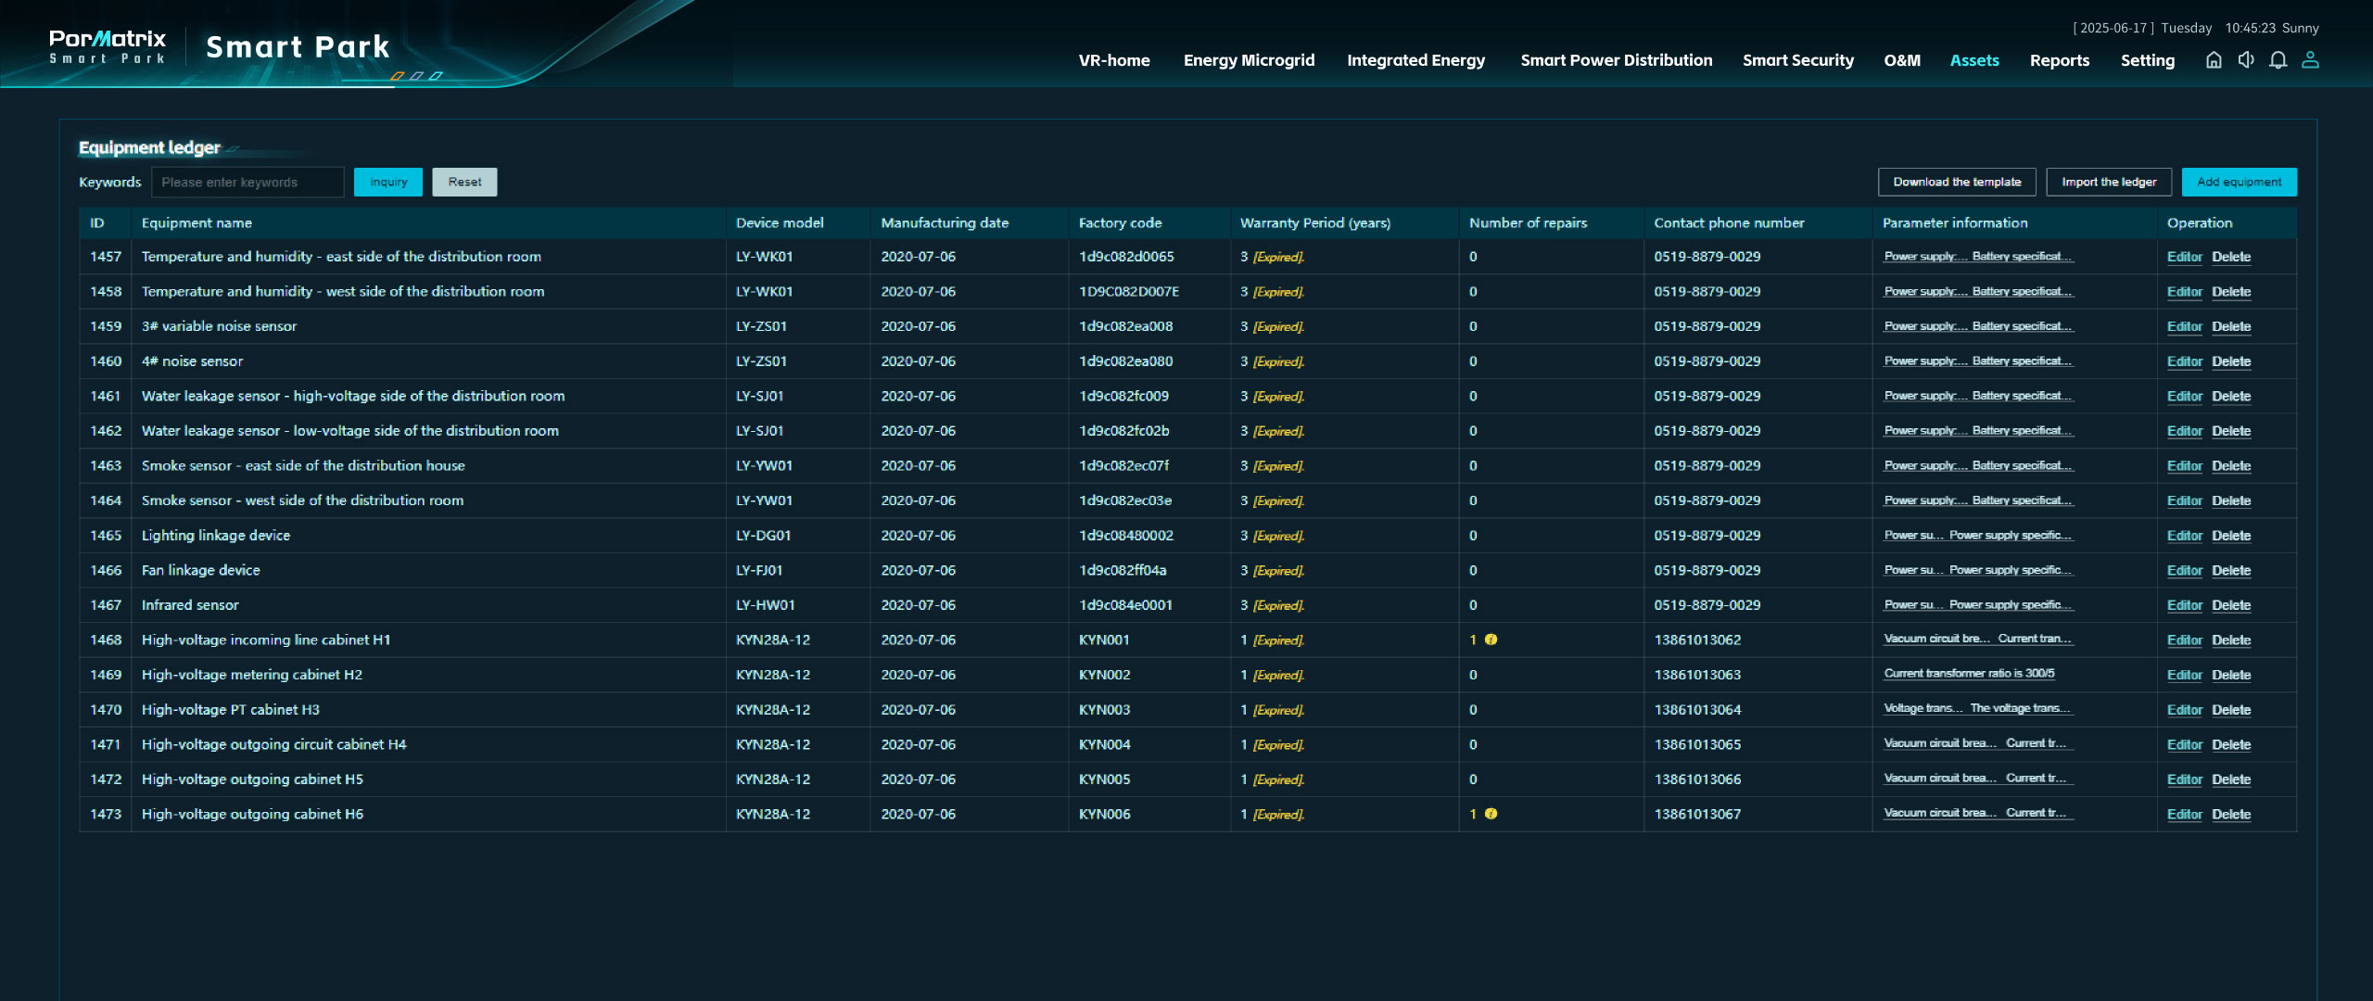This screenshot has width=2373, height=1001.
Task: Edit Water leakage sensor high-voltage side row
Action: 2184,397
